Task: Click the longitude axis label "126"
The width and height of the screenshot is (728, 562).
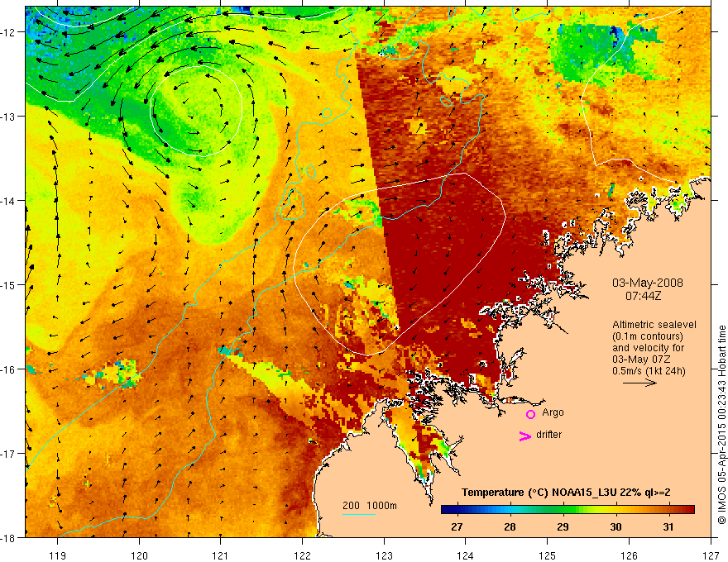Action: tap(629, 555)
